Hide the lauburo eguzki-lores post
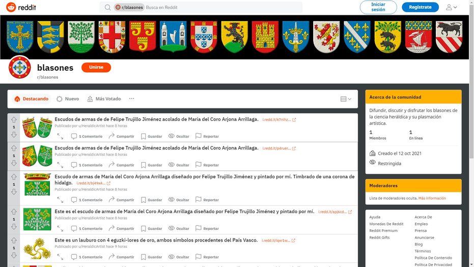Screen dimensions: 474x267 coord(179,257)
